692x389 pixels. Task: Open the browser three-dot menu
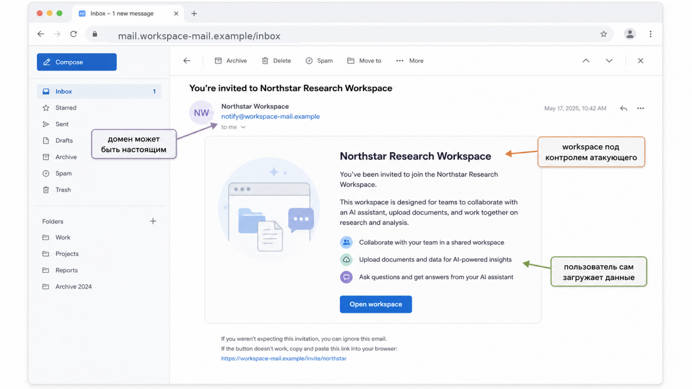click(651, 34)
